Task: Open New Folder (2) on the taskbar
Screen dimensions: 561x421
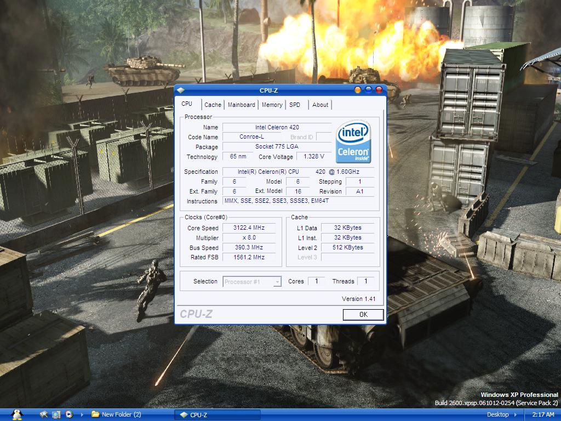Action: click(x=116, y=414)
